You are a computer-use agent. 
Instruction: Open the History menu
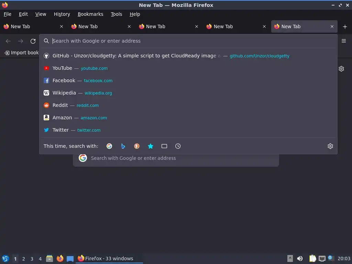click(62, 14)
